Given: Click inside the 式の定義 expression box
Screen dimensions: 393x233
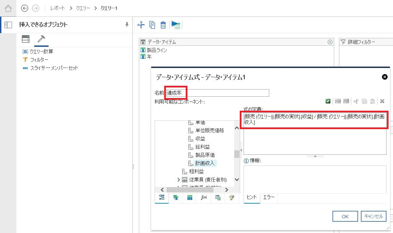Looking at the screenshot, I should pyautogui.click(x=315, y=134).
